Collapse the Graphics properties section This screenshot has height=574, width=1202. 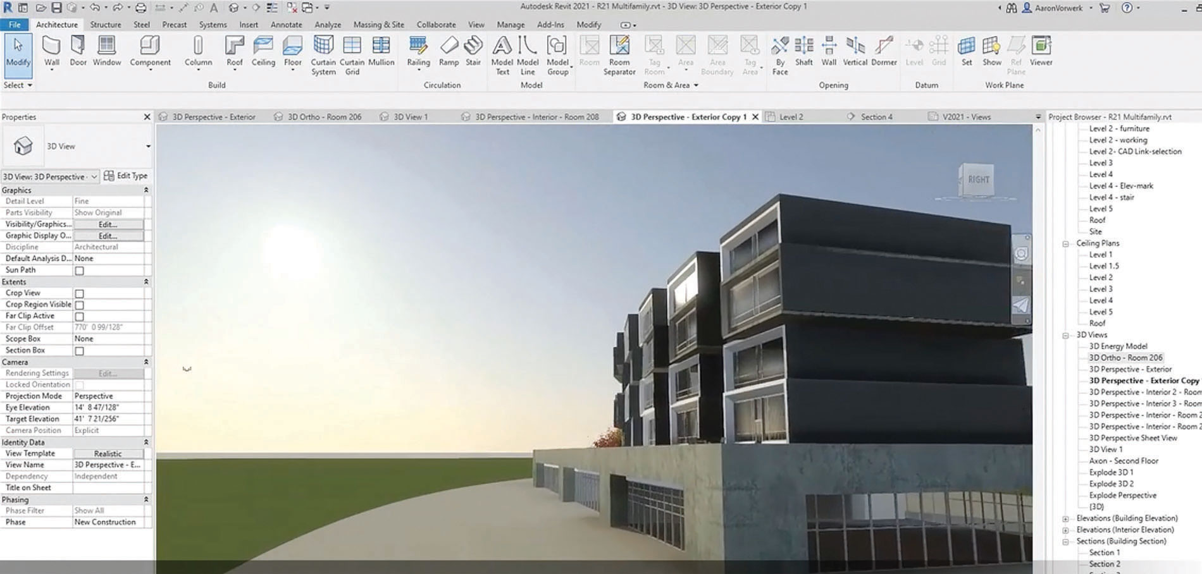(x=146, y=190)
